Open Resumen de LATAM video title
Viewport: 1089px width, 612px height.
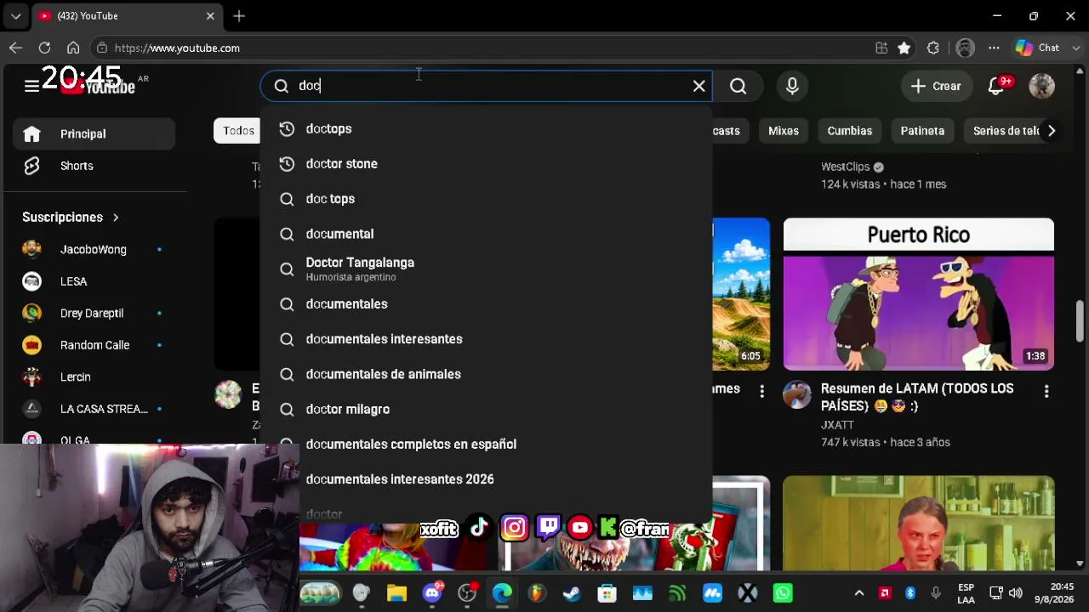pyautogui.click(x=917, y=397)
